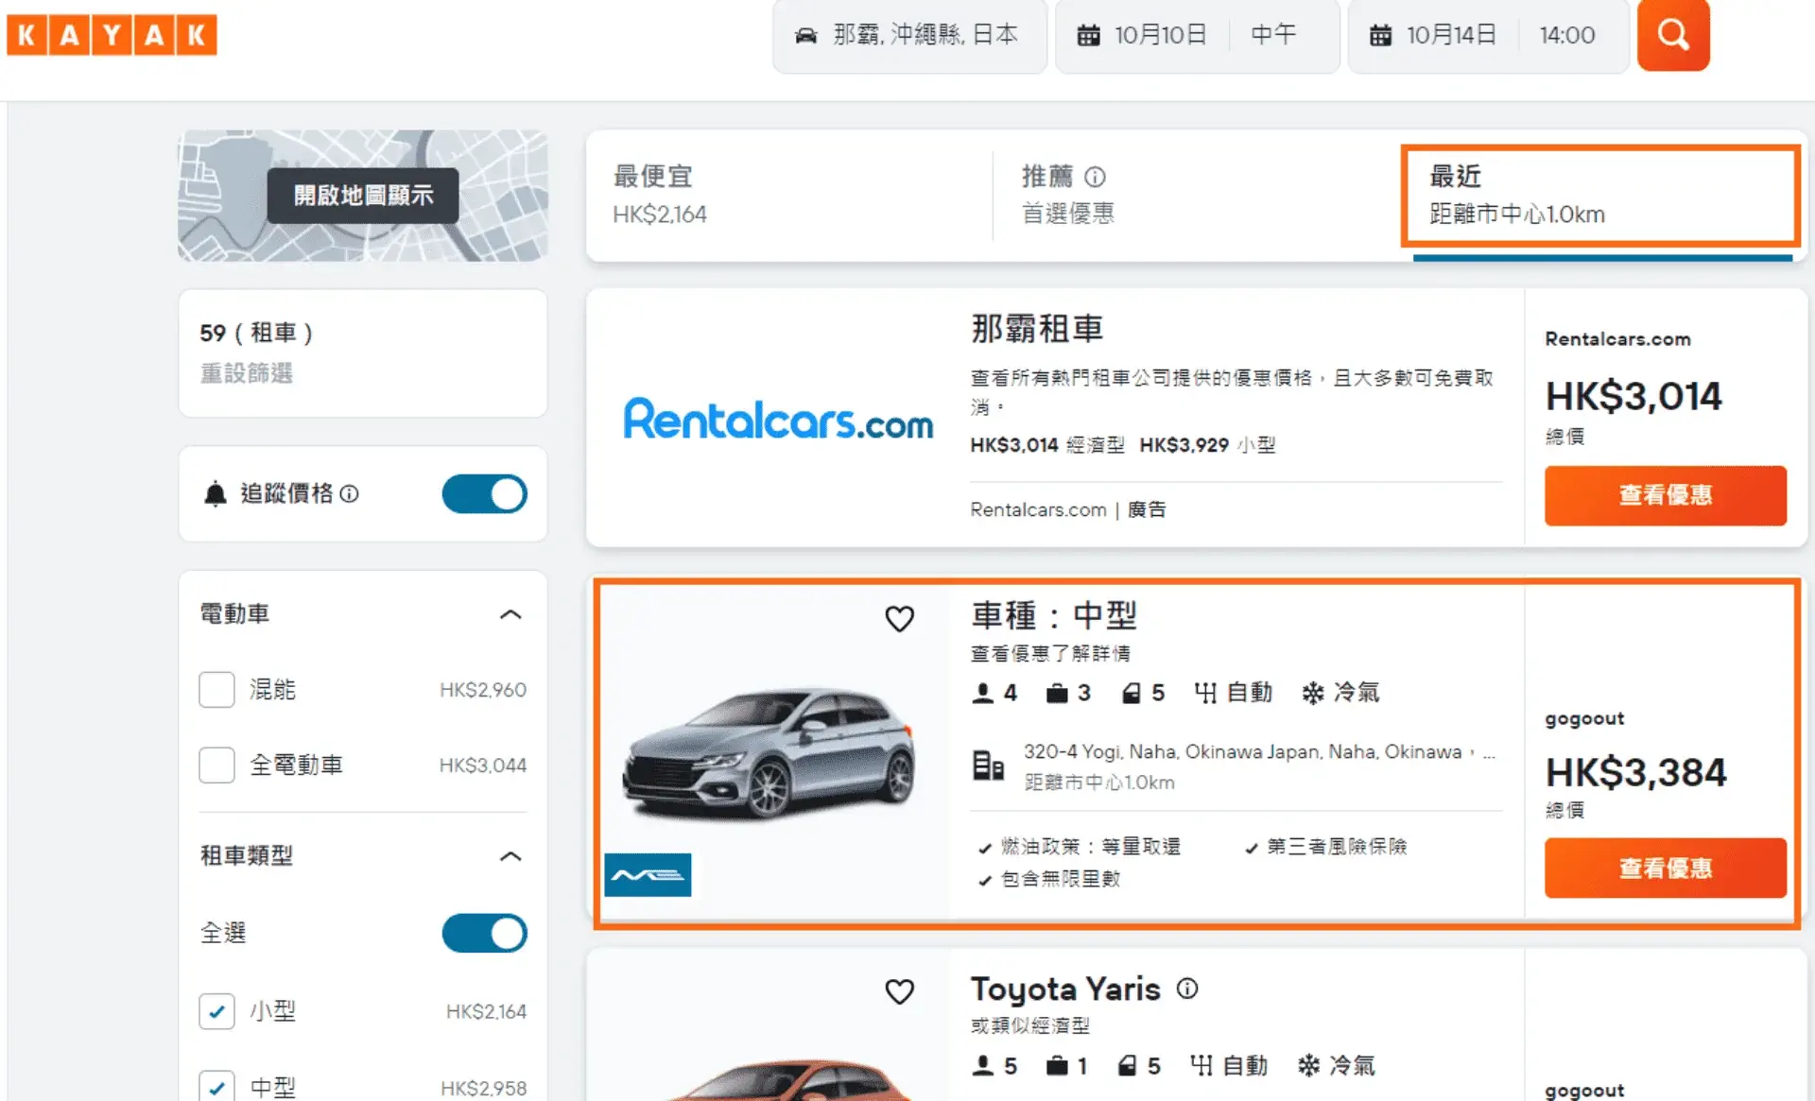Toggle the 全選 car type switch

pos(485,933)
